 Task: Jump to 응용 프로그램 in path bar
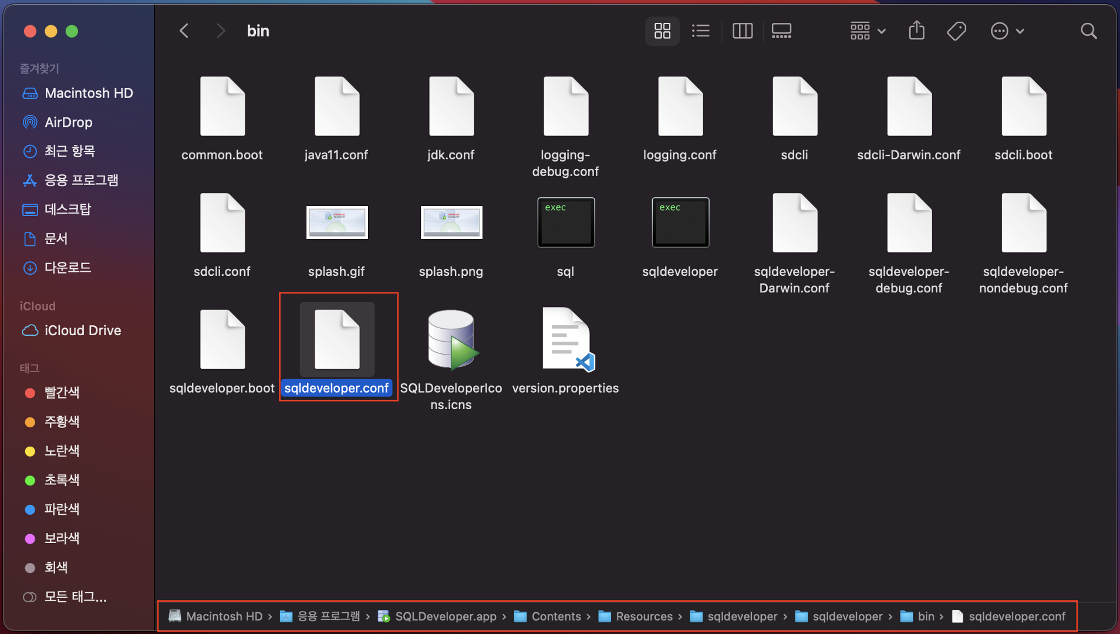(x=320, y=616)
